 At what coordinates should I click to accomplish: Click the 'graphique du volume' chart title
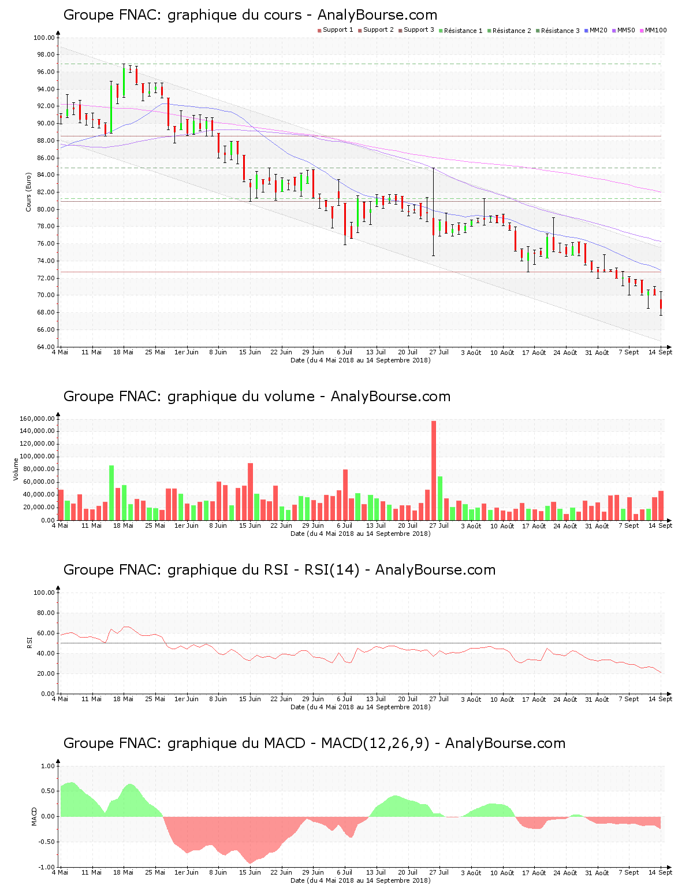(257, 397)
